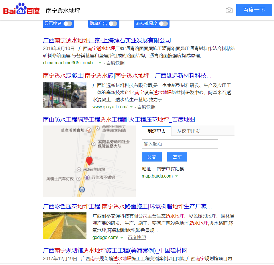This screenshot has width=274, height=265.
Task: Click 宾阳县劳动和社会保障监察大队 marker on map
Action: click(93, 144)
